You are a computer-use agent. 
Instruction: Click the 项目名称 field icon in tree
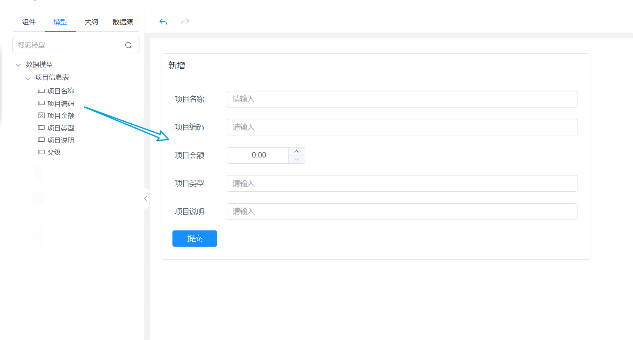[41, 91]
